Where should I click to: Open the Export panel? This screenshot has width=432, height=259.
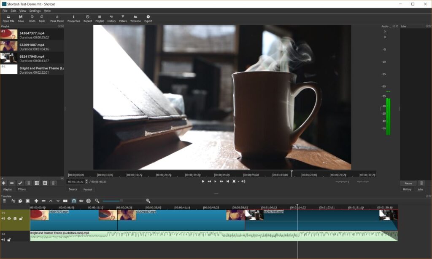[148, 17]
